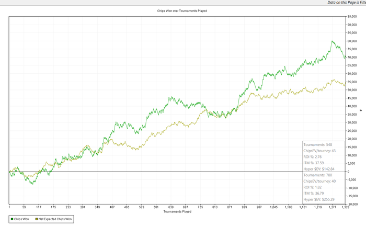Viewport: 366px width, 226px height.
Task: Click the 'Hyper $EV: $255.29' stat line
Action: coord(319,199)
